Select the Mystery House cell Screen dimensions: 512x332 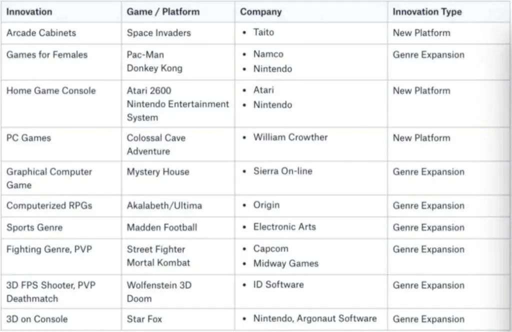pyautogui.click(x=158, y=172)
